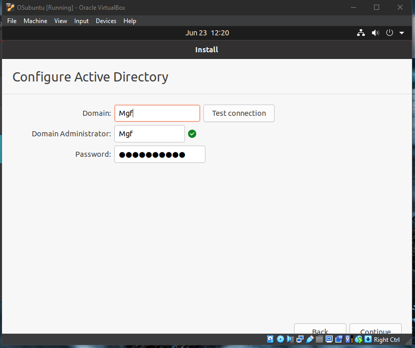Click into the Password field
Screen dimensions: 415x348
pyautogui.click(x=159, y=154)
